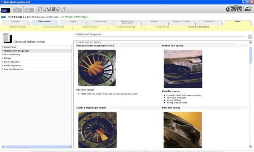Click content pane scroll down arrow
Viewport: 254px width, 152px height.
coord(250,146)
